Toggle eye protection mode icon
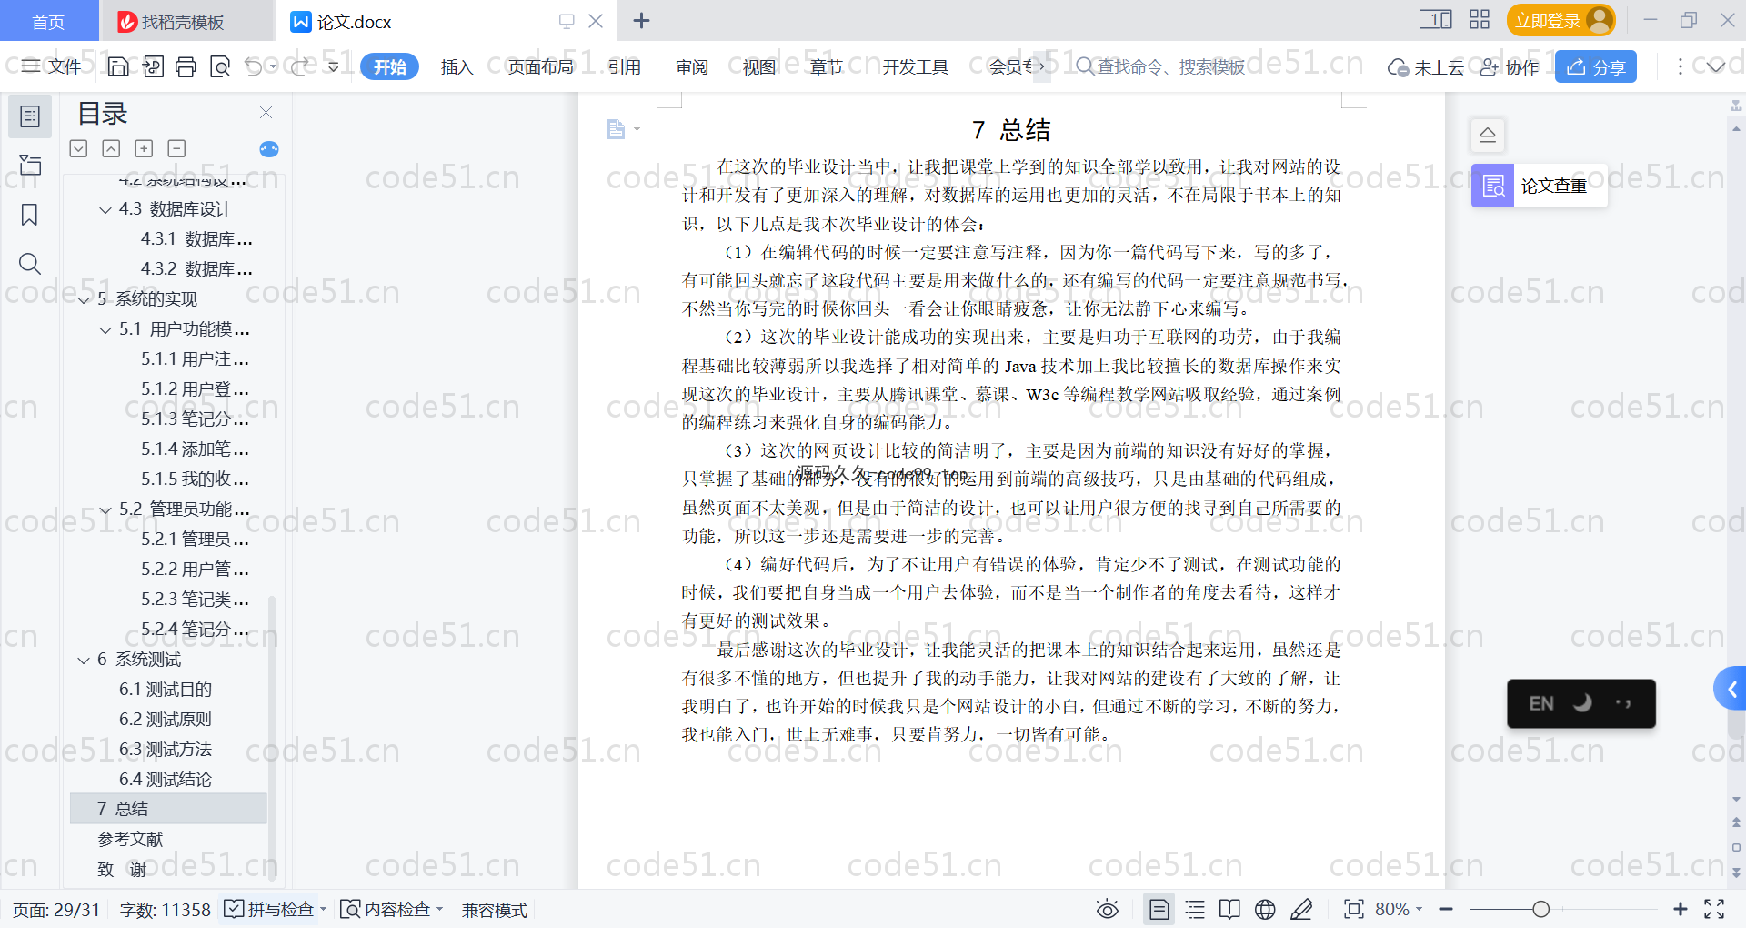 coord(1107,909)
